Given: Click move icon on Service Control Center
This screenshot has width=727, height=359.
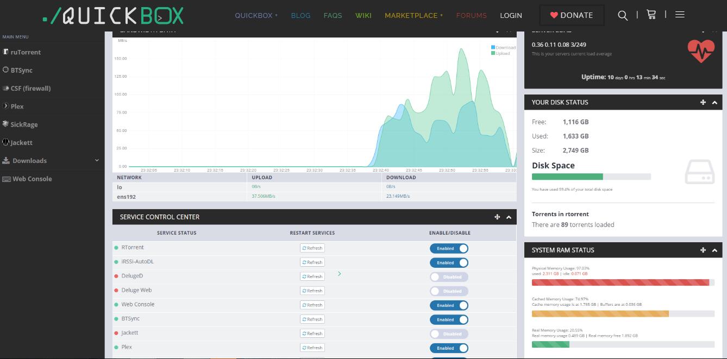Looking at the screenshot, I should pos(497,217).
